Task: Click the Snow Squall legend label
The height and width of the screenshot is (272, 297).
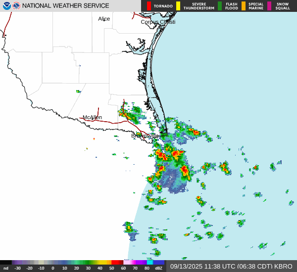Action: 283,6
